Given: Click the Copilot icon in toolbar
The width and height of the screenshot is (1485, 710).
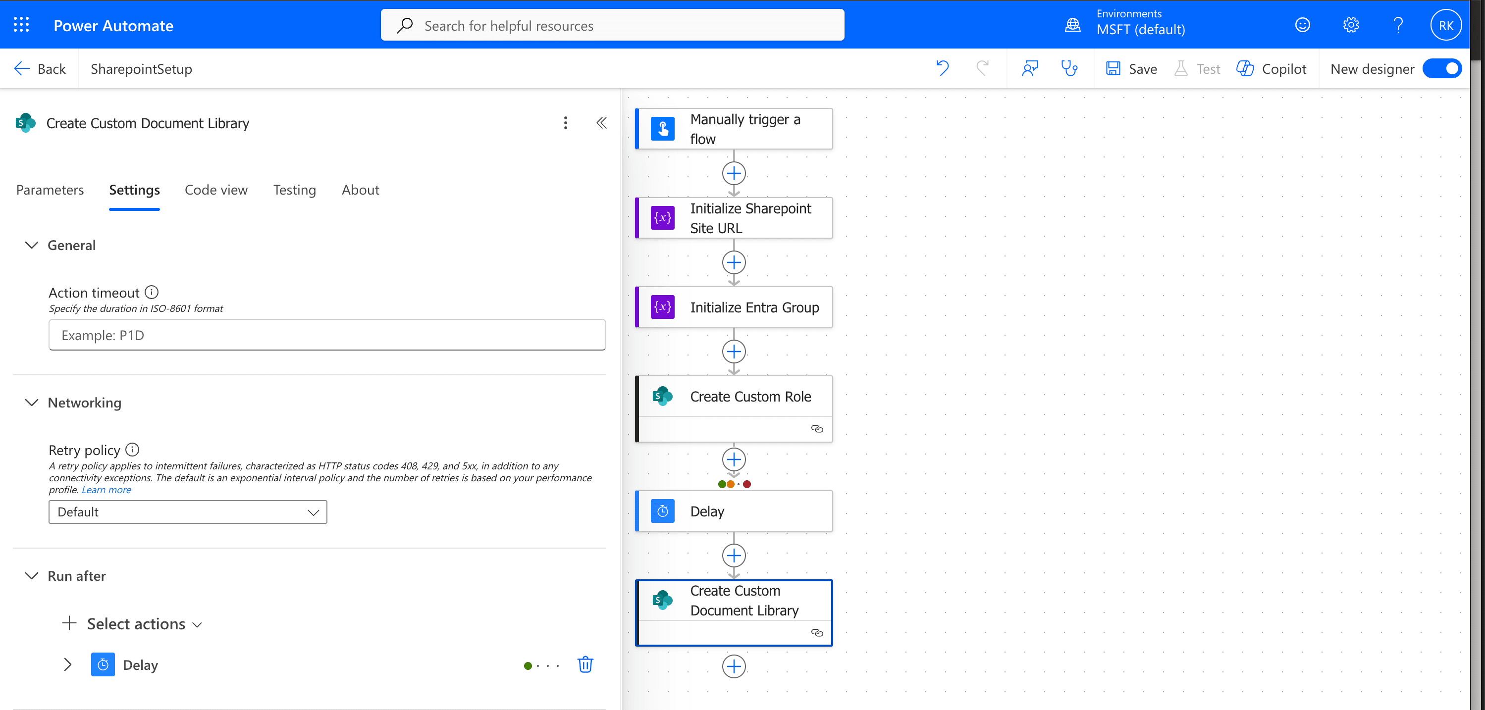Looking at the screenshot, I should click(1245, 69).
